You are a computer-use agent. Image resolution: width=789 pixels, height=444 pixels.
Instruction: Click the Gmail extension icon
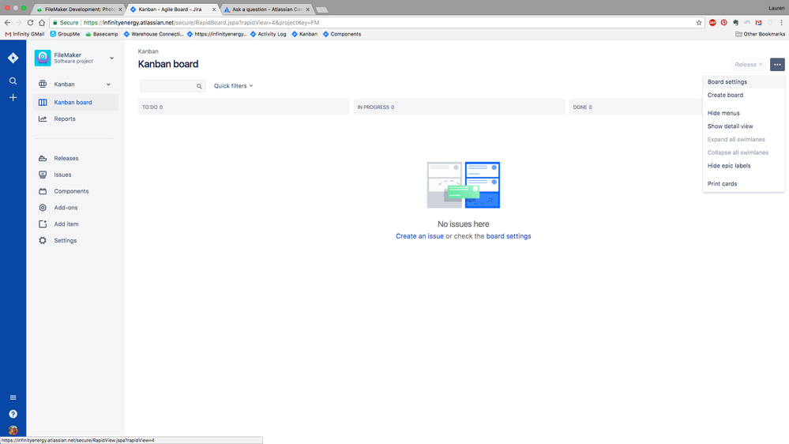pos(759,23)
